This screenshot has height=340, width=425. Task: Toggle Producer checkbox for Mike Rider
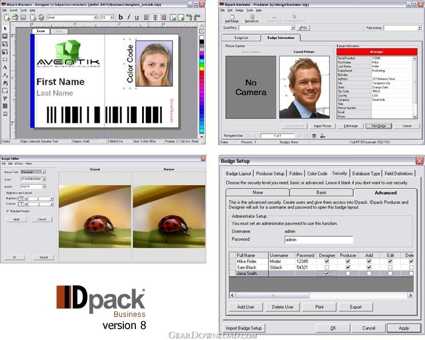coord(348,261)
